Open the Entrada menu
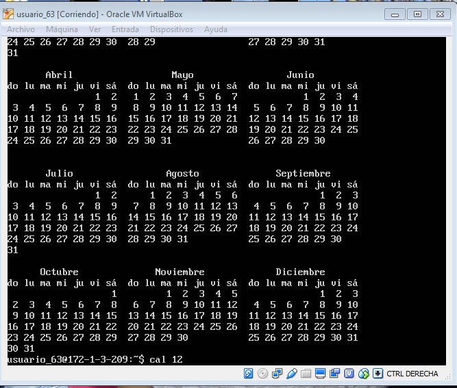The height and width of the screenshot is (388, 457). point(125,29)
